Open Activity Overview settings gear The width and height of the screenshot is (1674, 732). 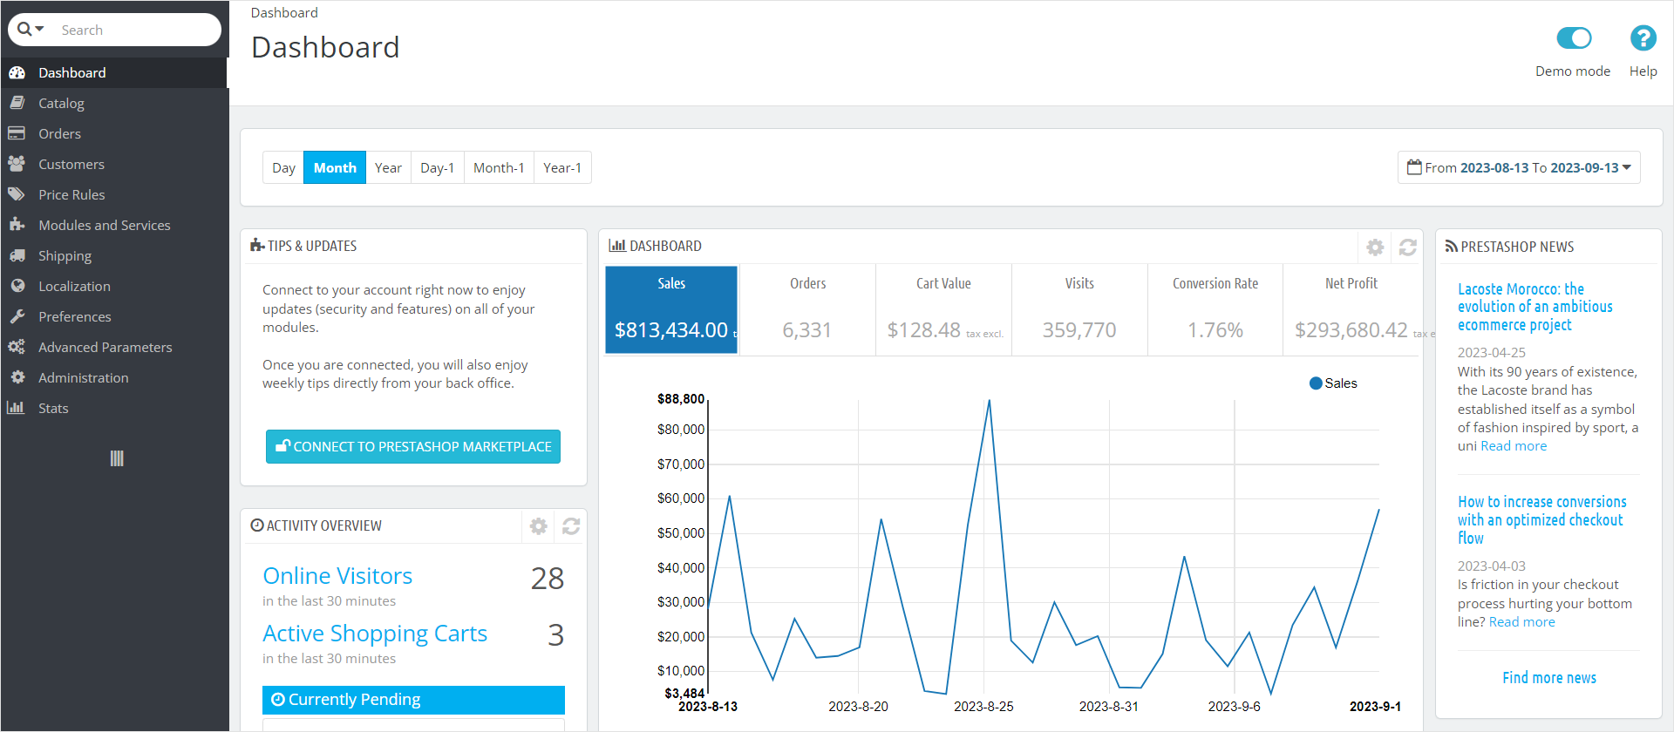coord(539,526)
